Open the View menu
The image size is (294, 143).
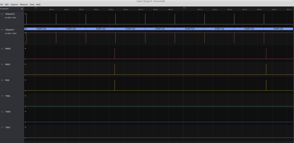click(x=32, y=4)
